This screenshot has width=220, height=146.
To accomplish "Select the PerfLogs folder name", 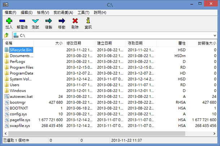I will point(17,62).
